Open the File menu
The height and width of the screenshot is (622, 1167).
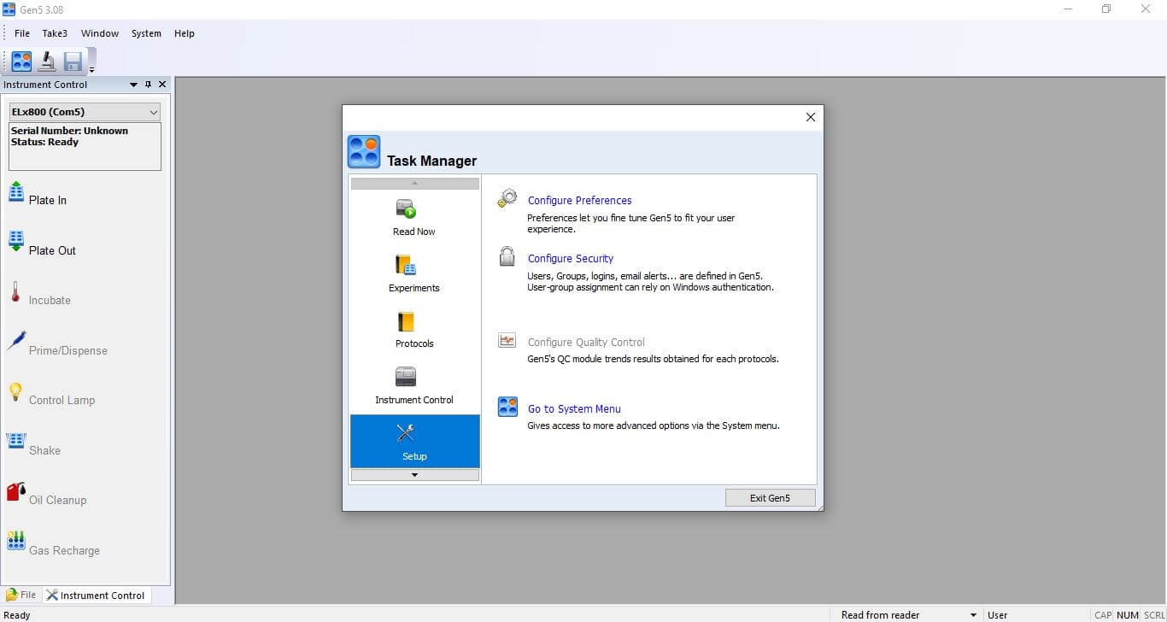[22, 33]
